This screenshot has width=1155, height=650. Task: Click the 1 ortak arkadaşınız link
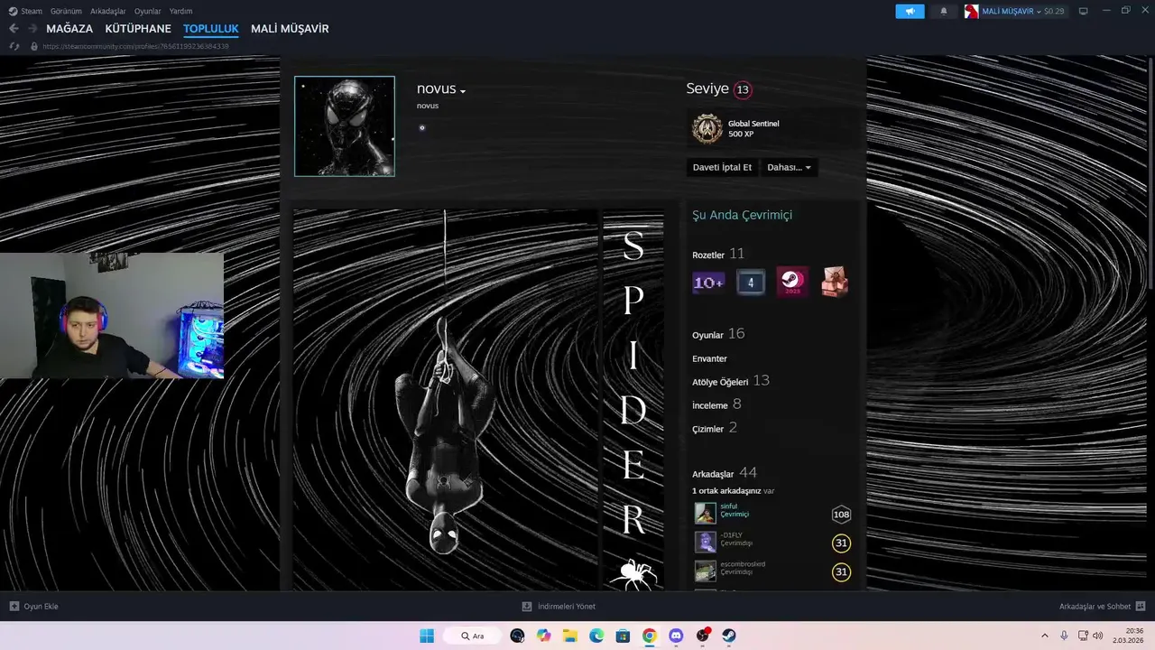(726, 491)
